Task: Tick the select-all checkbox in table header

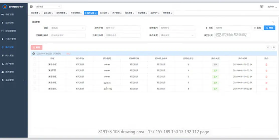Action: (x=35, y=58)
